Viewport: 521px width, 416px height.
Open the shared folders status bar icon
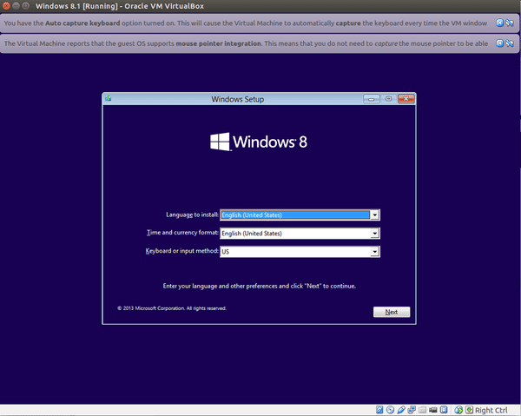tap(422, 410)
